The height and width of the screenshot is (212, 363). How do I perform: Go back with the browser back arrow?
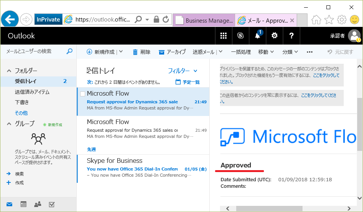click(10, 19)
